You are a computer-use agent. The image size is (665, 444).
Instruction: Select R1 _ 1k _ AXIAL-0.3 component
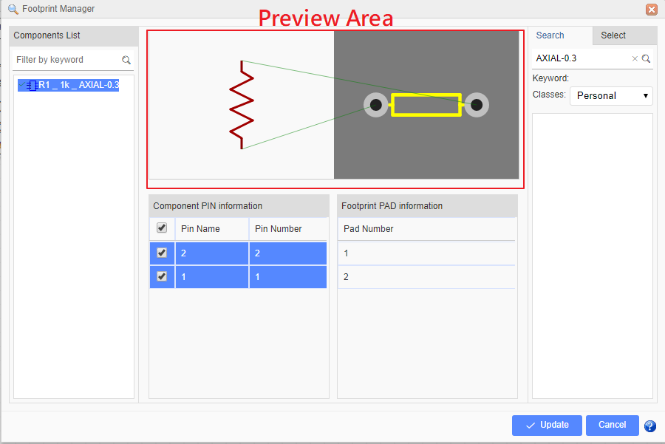78,86
